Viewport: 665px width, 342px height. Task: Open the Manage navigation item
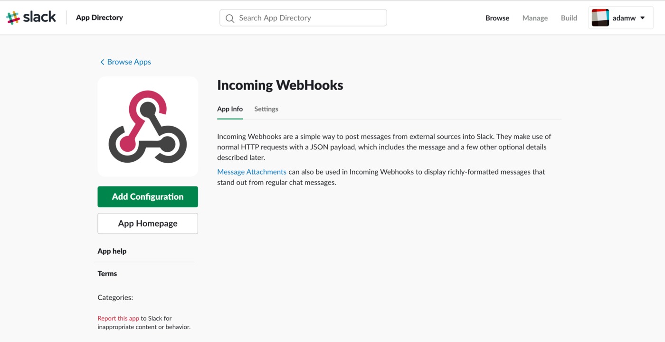point(535,18)
